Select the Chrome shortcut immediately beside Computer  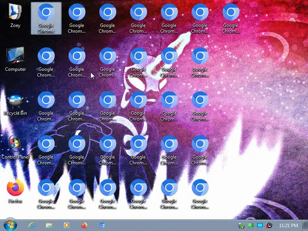click(46, 62)
